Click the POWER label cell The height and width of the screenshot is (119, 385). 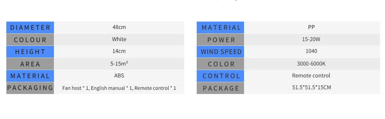(221, 40)
